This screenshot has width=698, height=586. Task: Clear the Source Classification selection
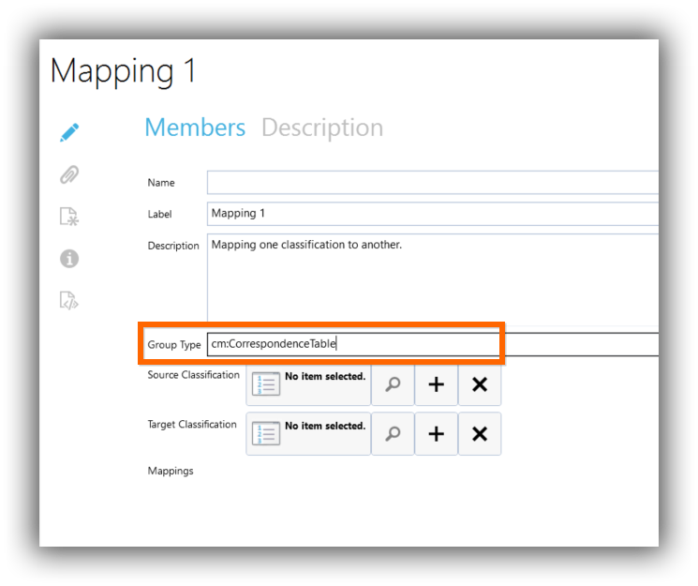[480, 384]
